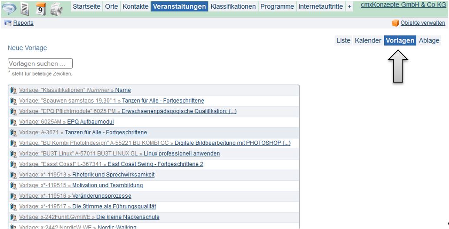
Task: Click template icon beside Die kleine Nackenschule
Action: pyautogui.click(x=13, y=217)
